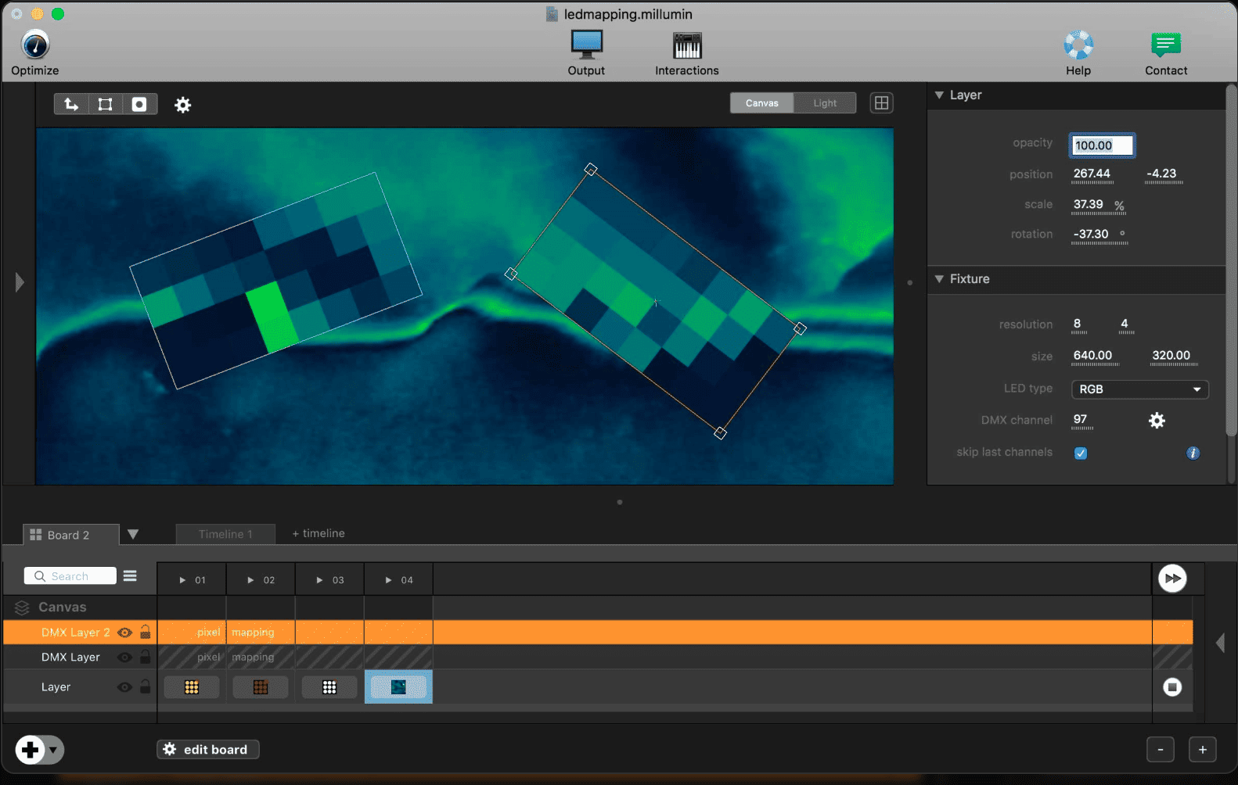
Task: Click the rotated fixture's top corner handle
Action: (592, 170)
